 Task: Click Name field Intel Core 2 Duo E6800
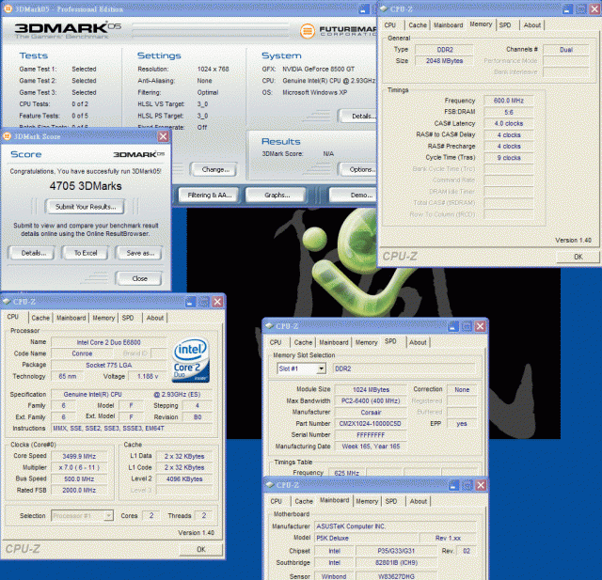coord(109,342)
